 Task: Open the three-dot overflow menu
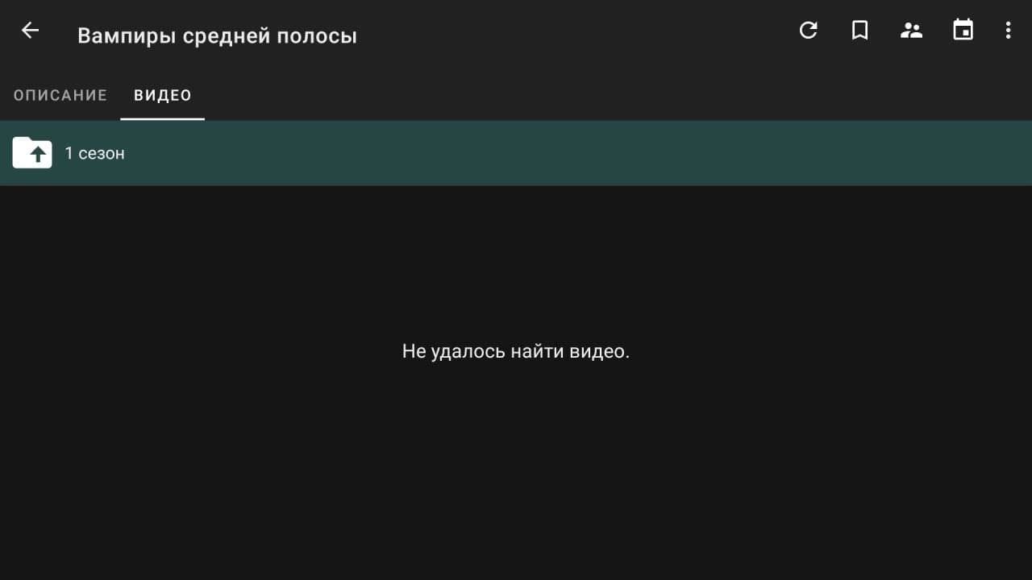click(x=1008, y=31)
